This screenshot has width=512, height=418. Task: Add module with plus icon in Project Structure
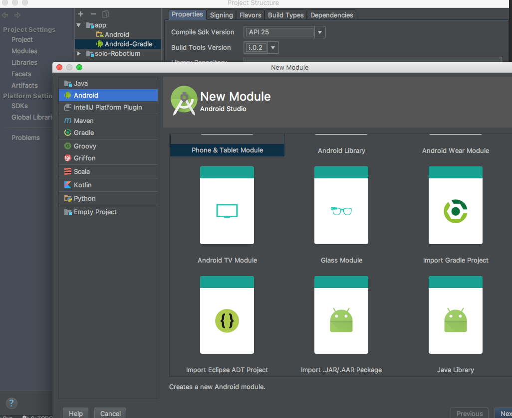[x=81, y=14]
